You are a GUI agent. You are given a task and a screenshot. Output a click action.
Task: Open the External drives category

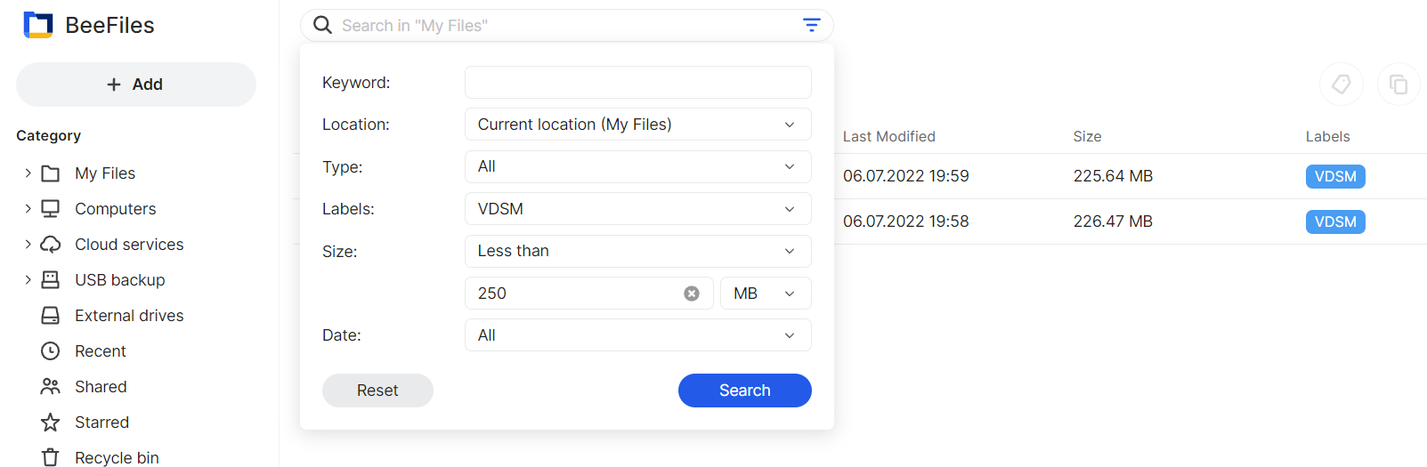pos(128,316)
